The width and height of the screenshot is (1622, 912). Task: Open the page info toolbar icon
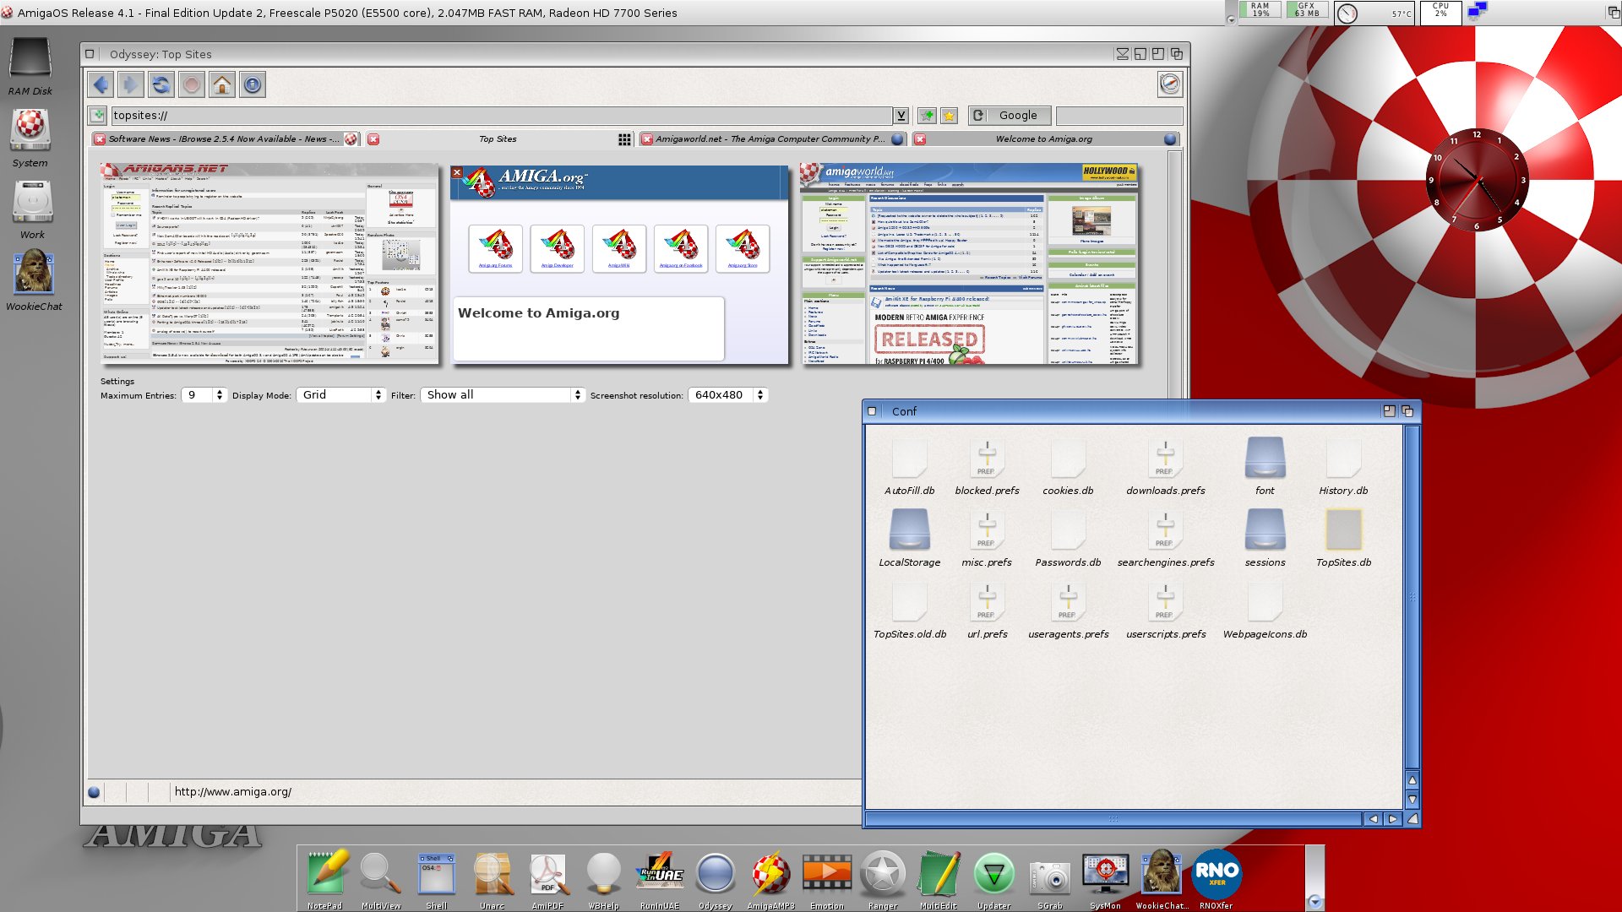(253, 84)
